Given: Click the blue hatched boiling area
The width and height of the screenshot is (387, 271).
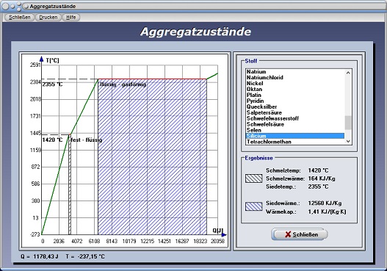Looking at the screenshot, I should click(152, 158).
